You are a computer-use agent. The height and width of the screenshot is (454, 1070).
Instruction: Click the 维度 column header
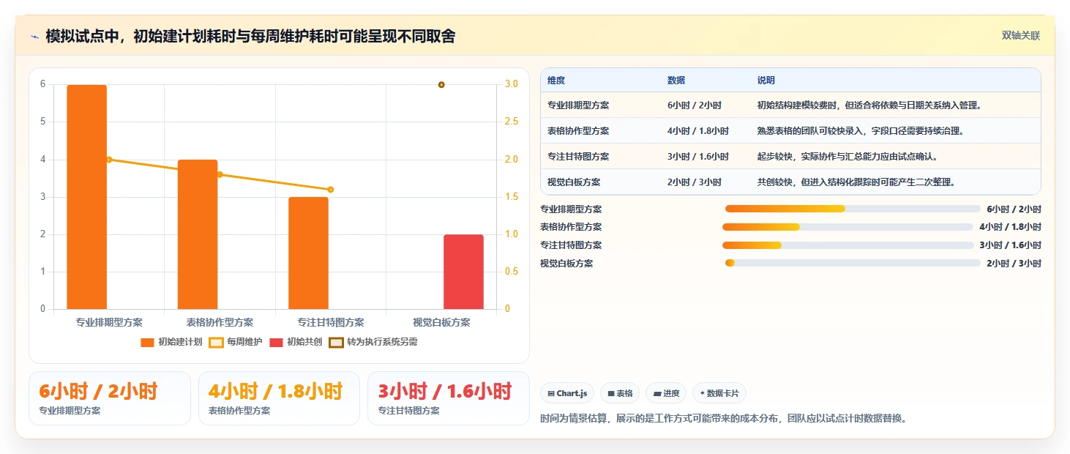[556, 81]
